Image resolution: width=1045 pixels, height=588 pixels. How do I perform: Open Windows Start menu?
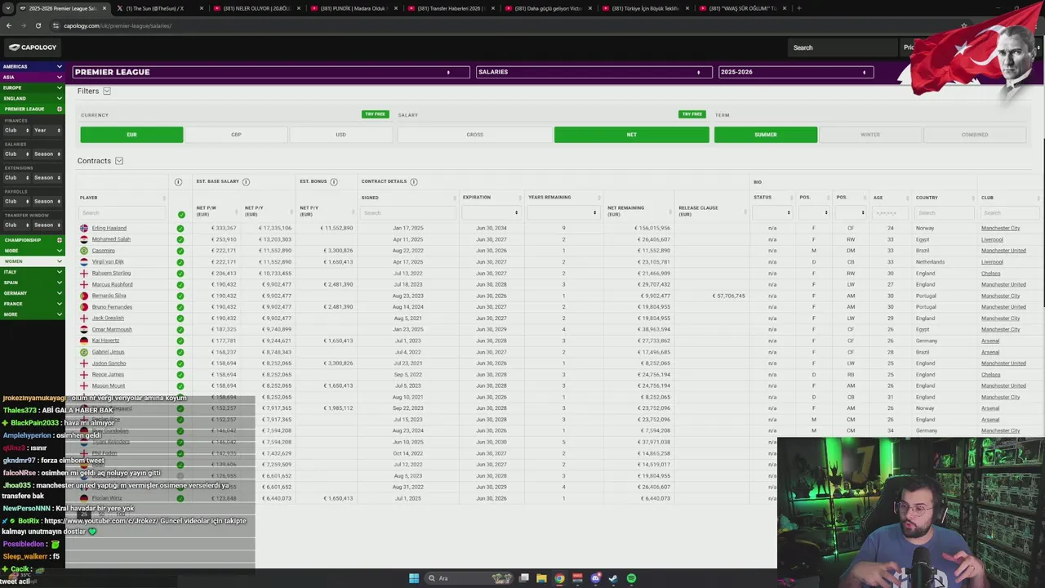tap(414, 578)
